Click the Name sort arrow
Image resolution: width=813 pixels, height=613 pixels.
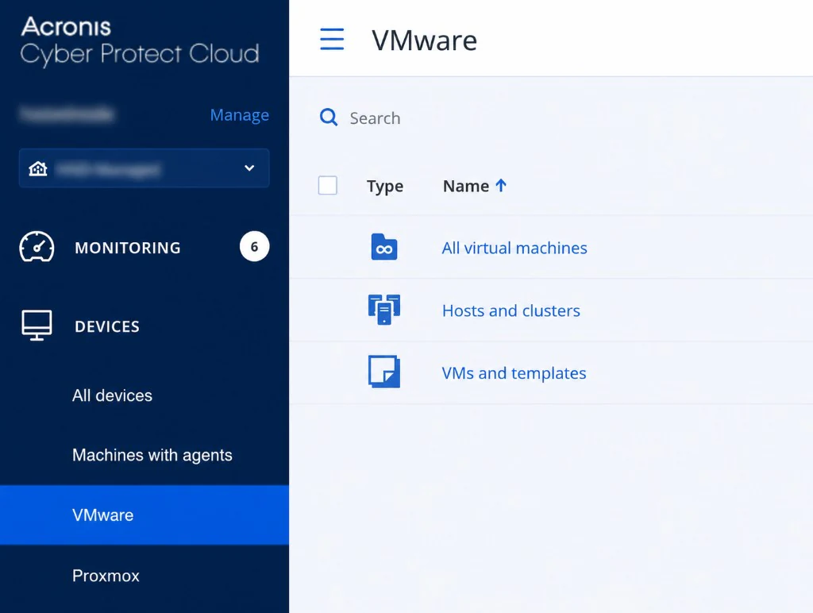click(x=501, y=185)
